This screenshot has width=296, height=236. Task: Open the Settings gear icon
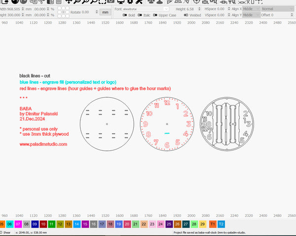130,1
